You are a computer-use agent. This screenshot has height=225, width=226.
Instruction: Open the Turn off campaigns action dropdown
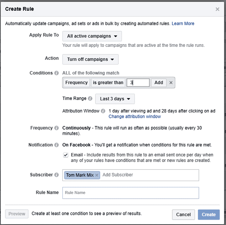pyautogui.click(x=90, y=59)
